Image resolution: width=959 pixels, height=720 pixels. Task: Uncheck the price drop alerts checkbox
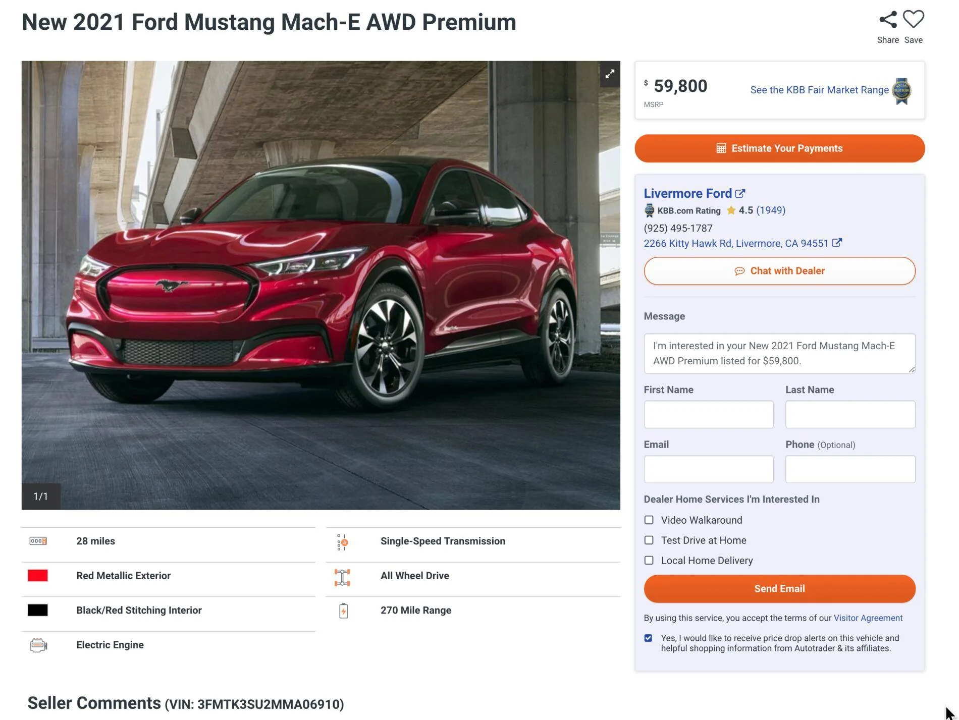(649, 638)
